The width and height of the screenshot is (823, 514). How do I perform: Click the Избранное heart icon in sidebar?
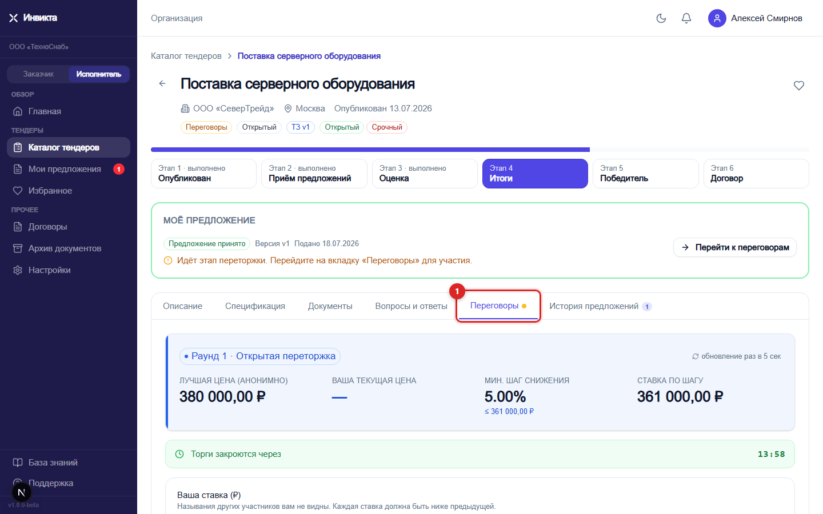[18, 191]
